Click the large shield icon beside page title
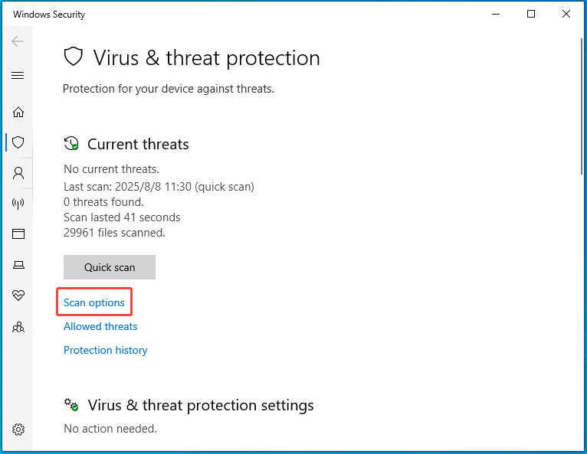This screenshot has height=454, width=587. coord(73,57)
